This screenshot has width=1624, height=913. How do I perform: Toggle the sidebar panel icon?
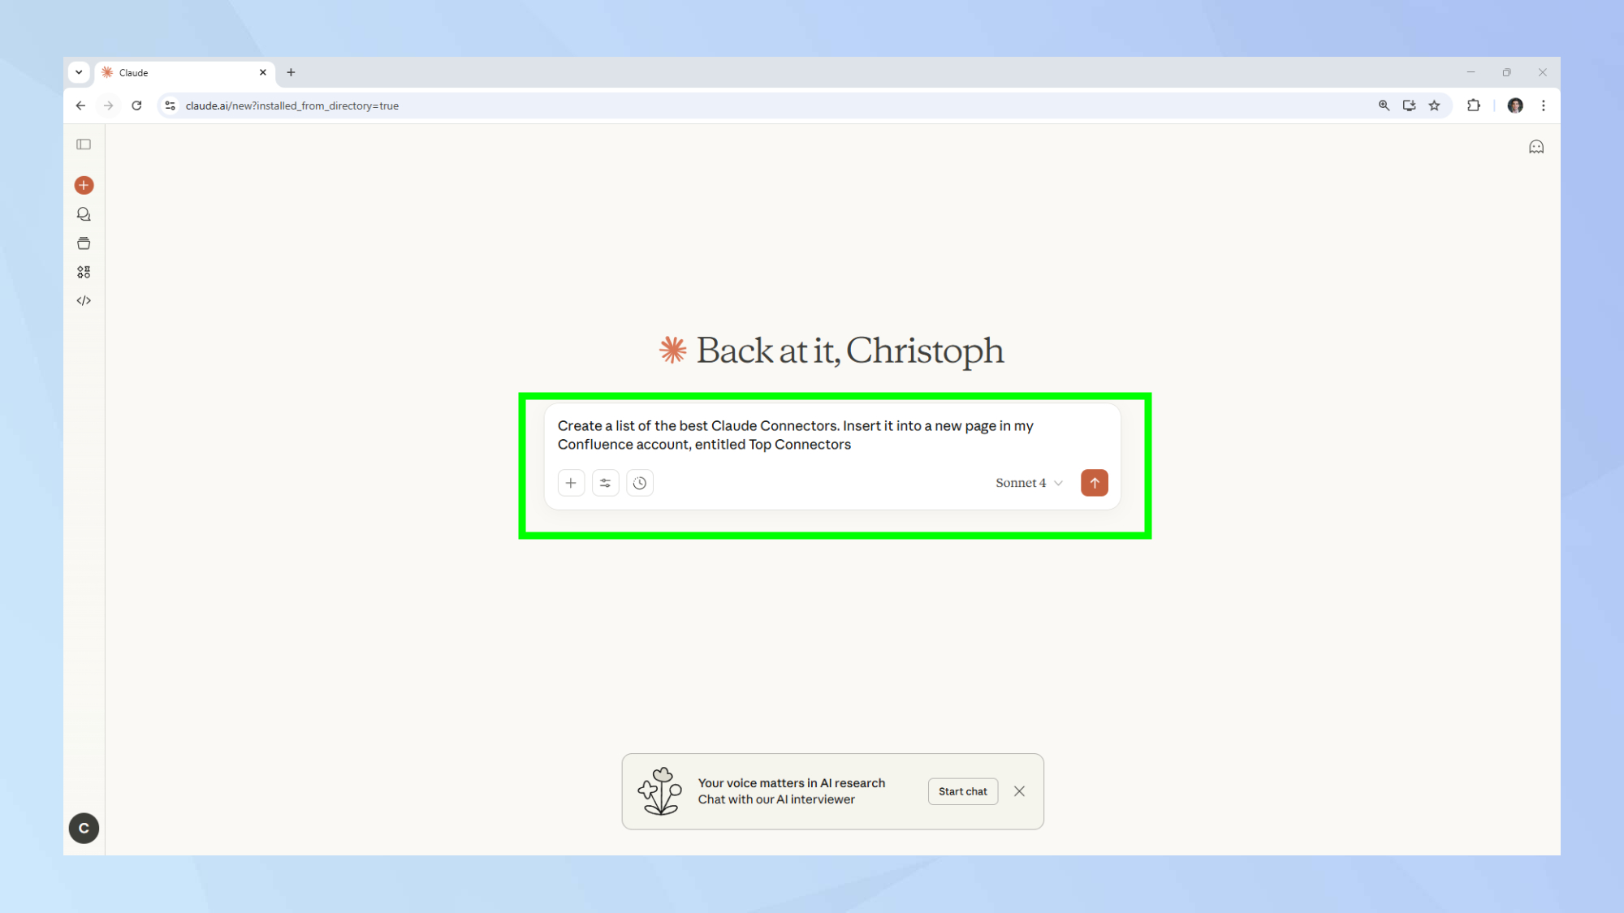coord(84,144)
